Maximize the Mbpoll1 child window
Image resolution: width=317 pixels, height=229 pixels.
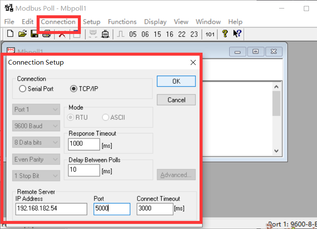[256, 52]
